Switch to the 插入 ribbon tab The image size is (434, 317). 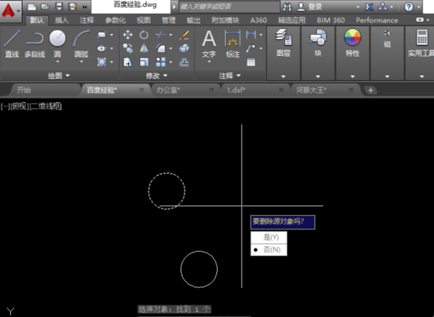coord(61,20)
